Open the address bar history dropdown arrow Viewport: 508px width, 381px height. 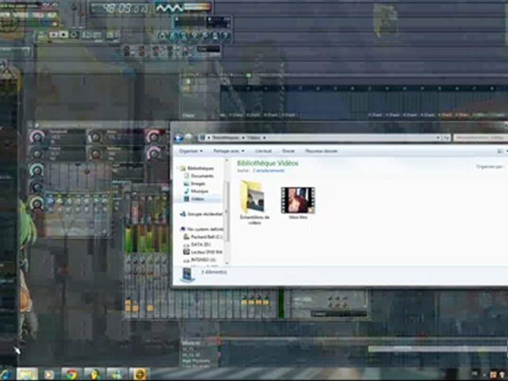tap(438, 138)
